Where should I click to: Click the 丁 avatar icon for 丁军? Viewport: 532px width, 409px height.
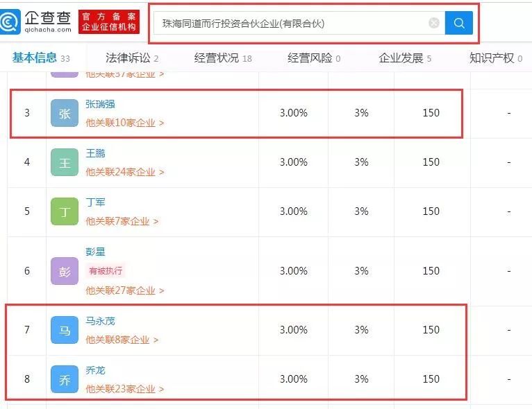(x=65, y=211)
